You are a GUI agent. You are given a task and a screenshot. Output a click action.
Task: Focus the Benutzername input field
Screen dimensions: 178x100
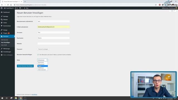click(53, 21)
